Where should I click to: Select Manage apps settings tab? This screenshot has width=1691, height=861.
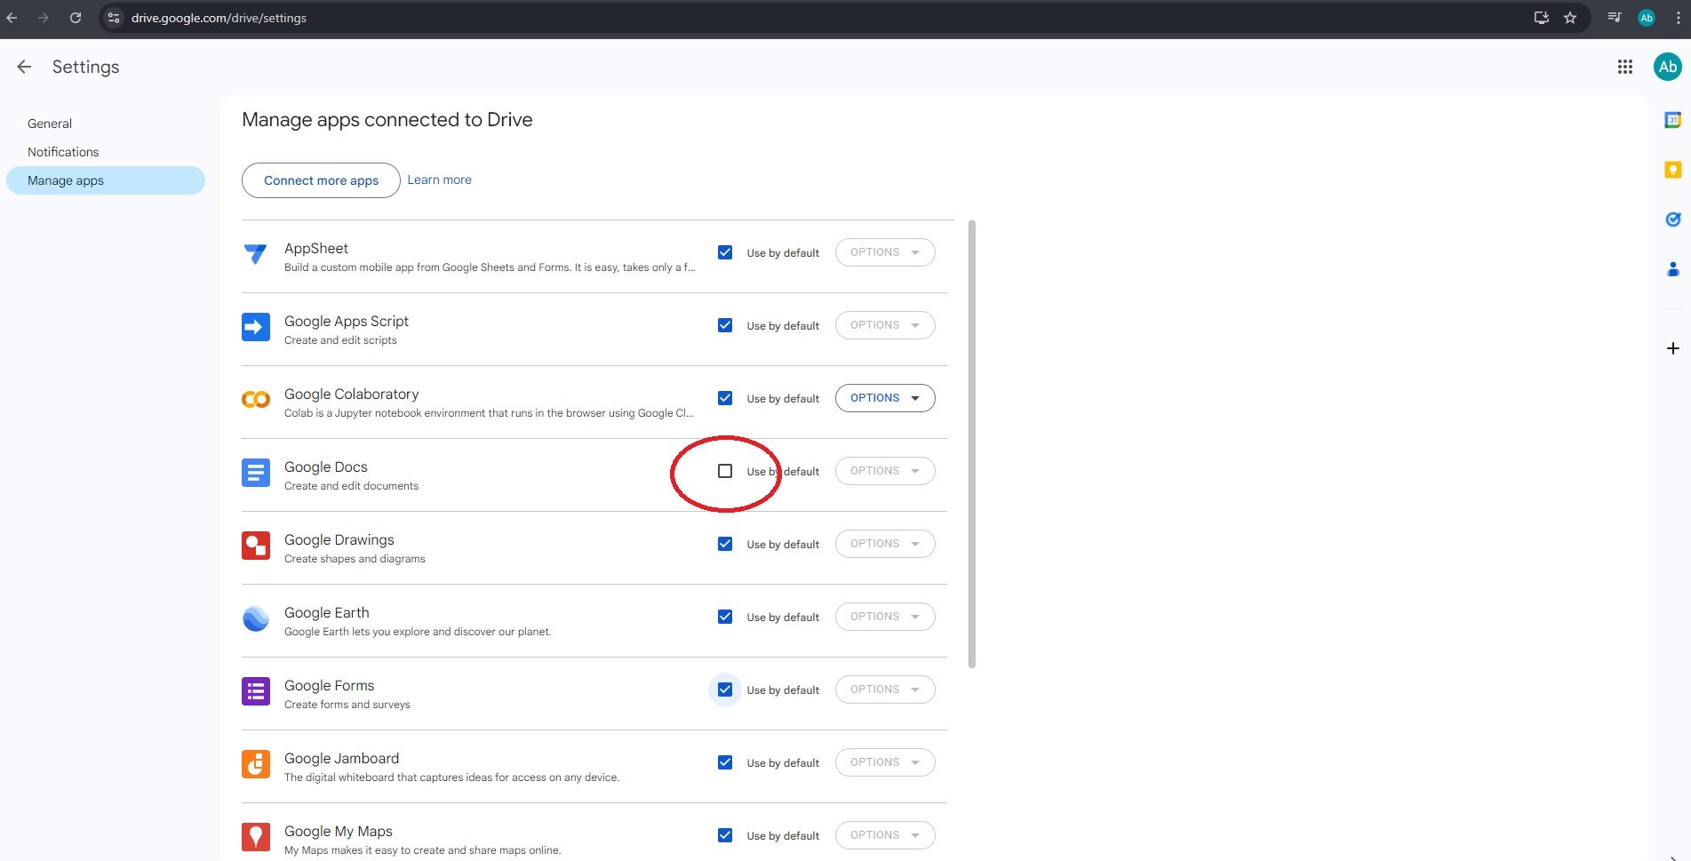106,180
